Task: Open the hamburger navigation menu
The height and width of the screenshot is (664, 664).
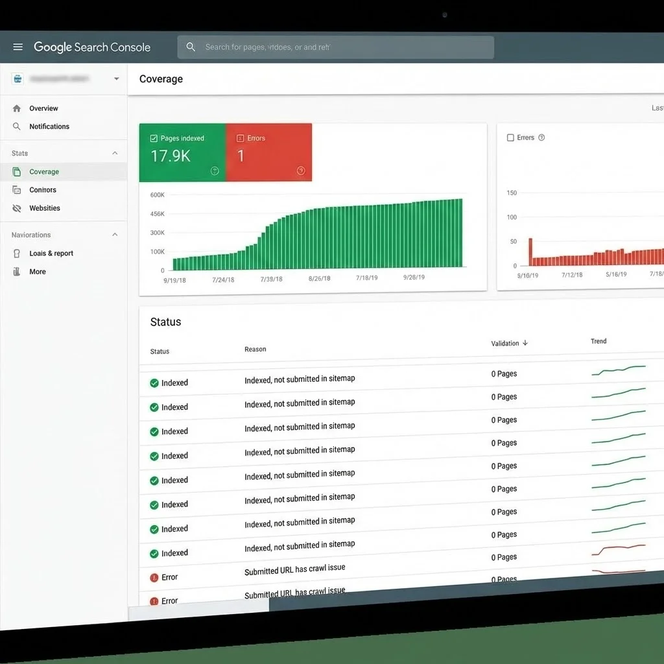Action: point(18,46)
